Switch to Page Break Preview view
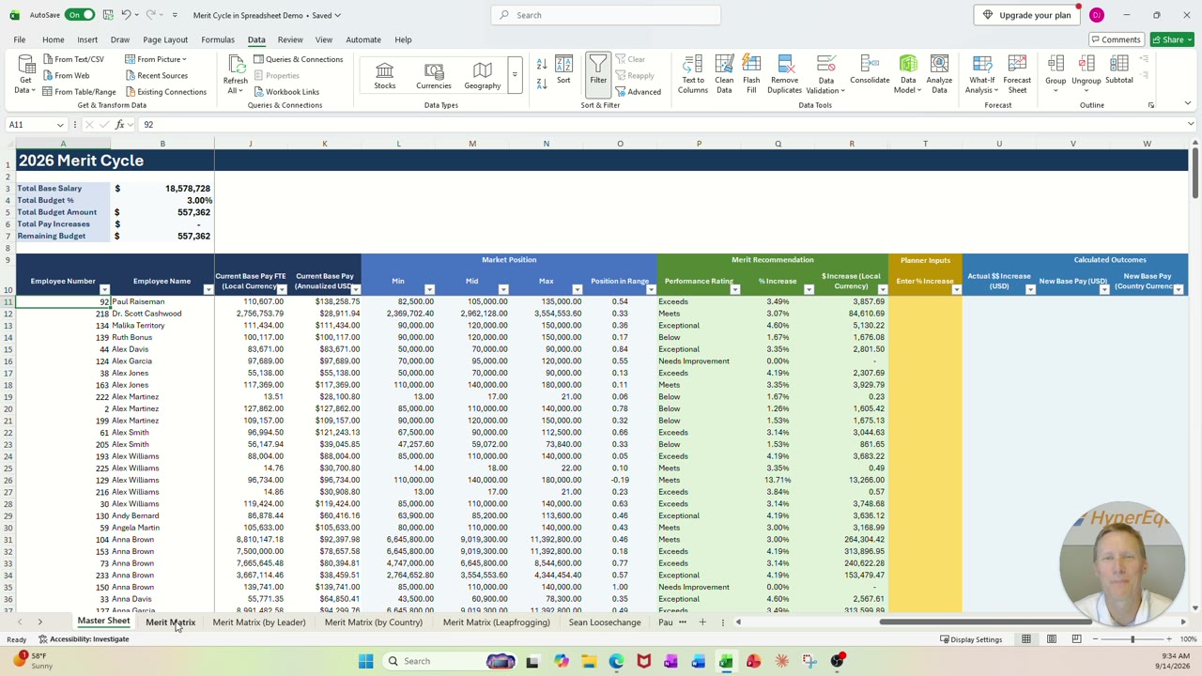Screen dimensions: 1202x676 [1076, 639]
